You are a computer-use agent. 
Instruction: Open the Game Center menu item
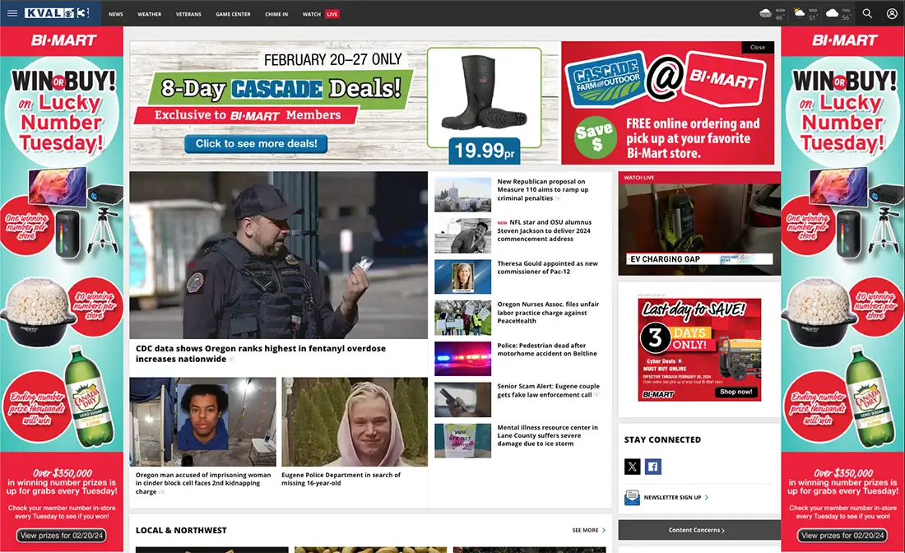pos(233,14)
